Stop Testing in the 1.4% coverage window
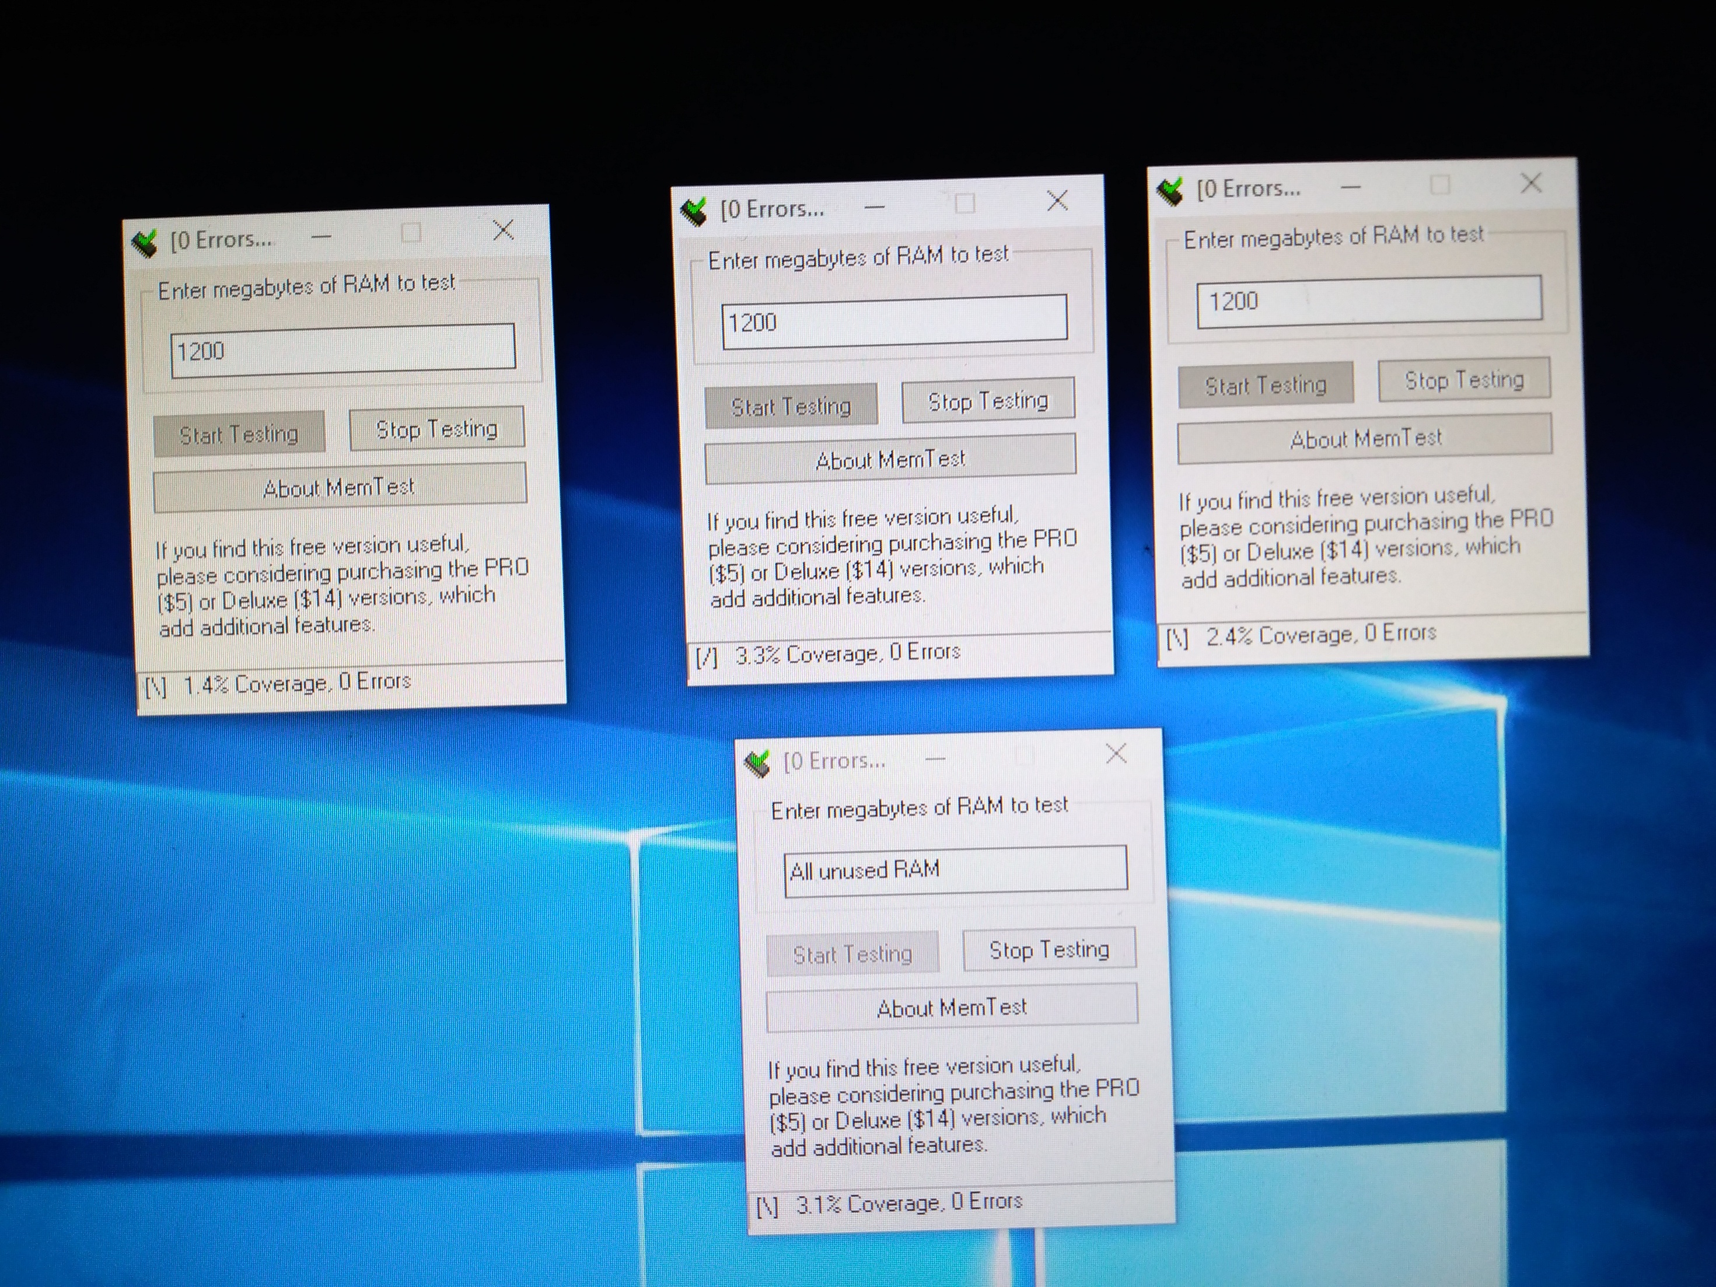Viewport: 1716px width, 1287px height. click(437, 429)
